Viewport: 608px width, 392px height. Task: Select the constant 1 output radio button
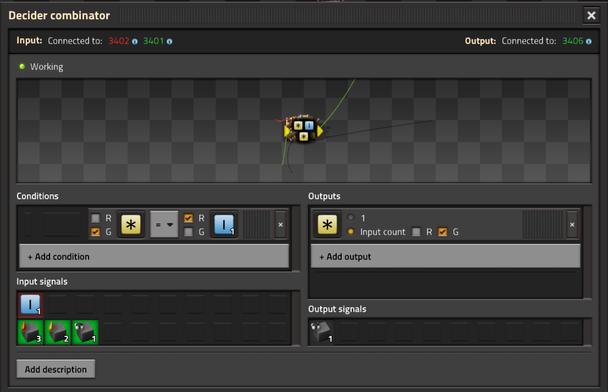point(351,217)
